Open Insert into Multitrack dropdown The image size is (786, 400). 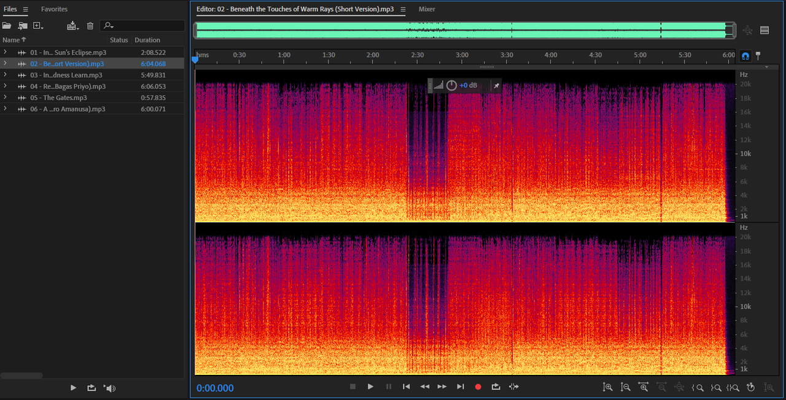click(73, 26)
